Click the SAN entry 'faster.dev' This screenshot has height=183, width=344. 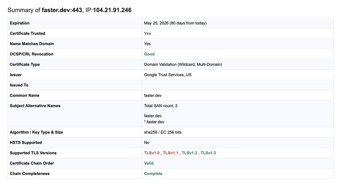[153, 116]
